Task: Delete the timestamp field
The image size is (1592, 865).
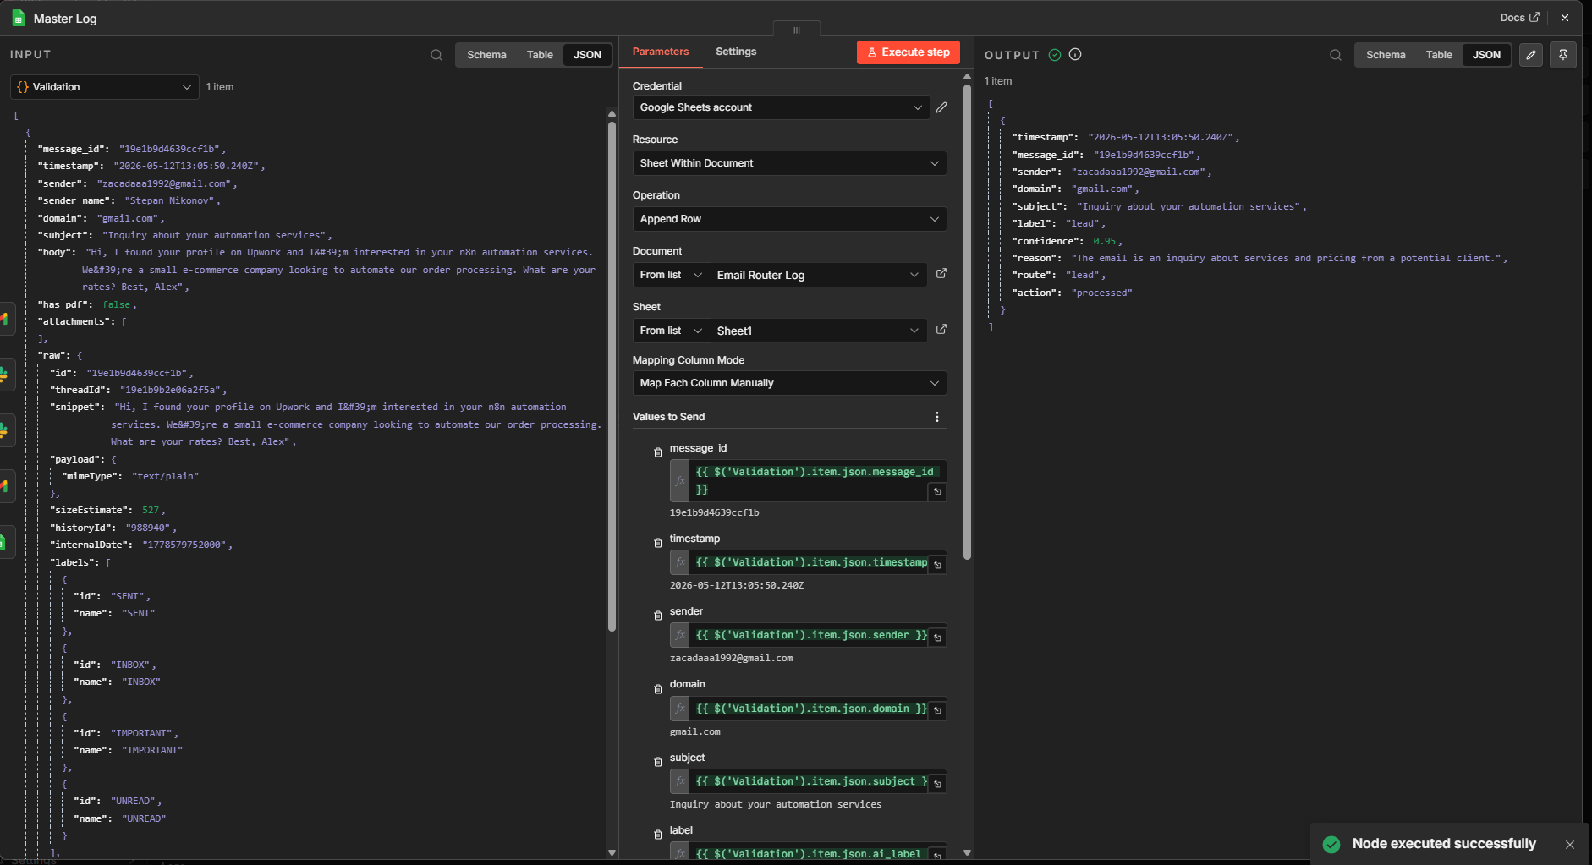Action: point(658,543)
